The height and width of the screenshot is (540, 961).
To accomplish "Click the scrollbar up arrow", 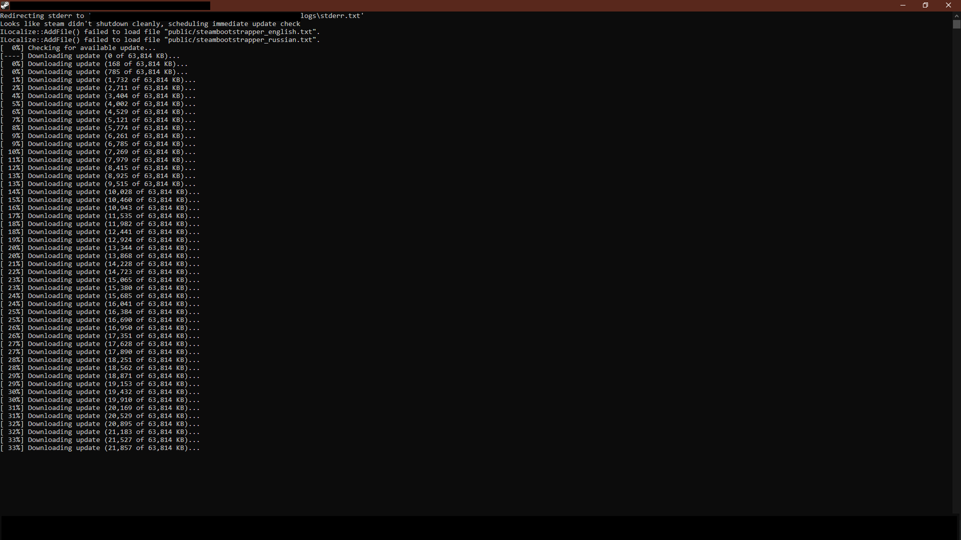I will click(956, 15).
